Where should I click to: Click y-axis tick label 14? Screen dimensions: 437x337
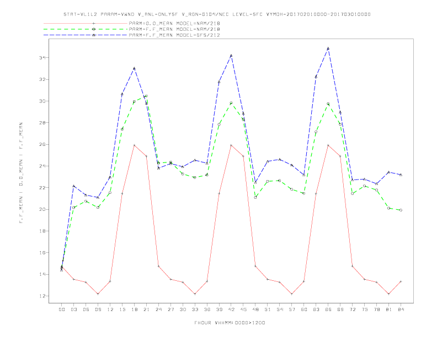[42, 274]
